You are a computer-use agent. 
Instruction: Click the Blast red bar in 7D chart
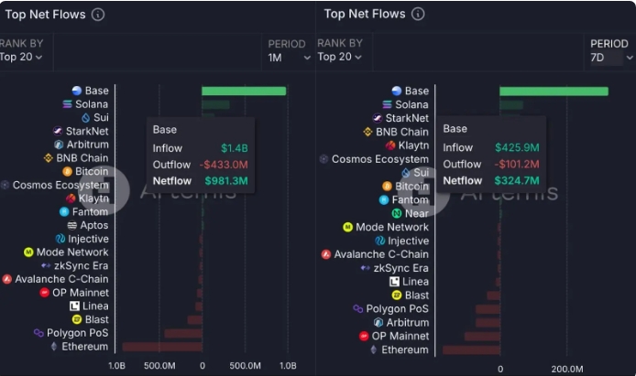[493, 295]
